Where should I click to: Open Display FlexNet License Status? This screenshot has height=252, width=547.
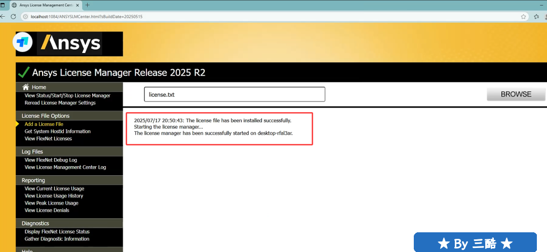pyautogui.click(x=57, y=231)
